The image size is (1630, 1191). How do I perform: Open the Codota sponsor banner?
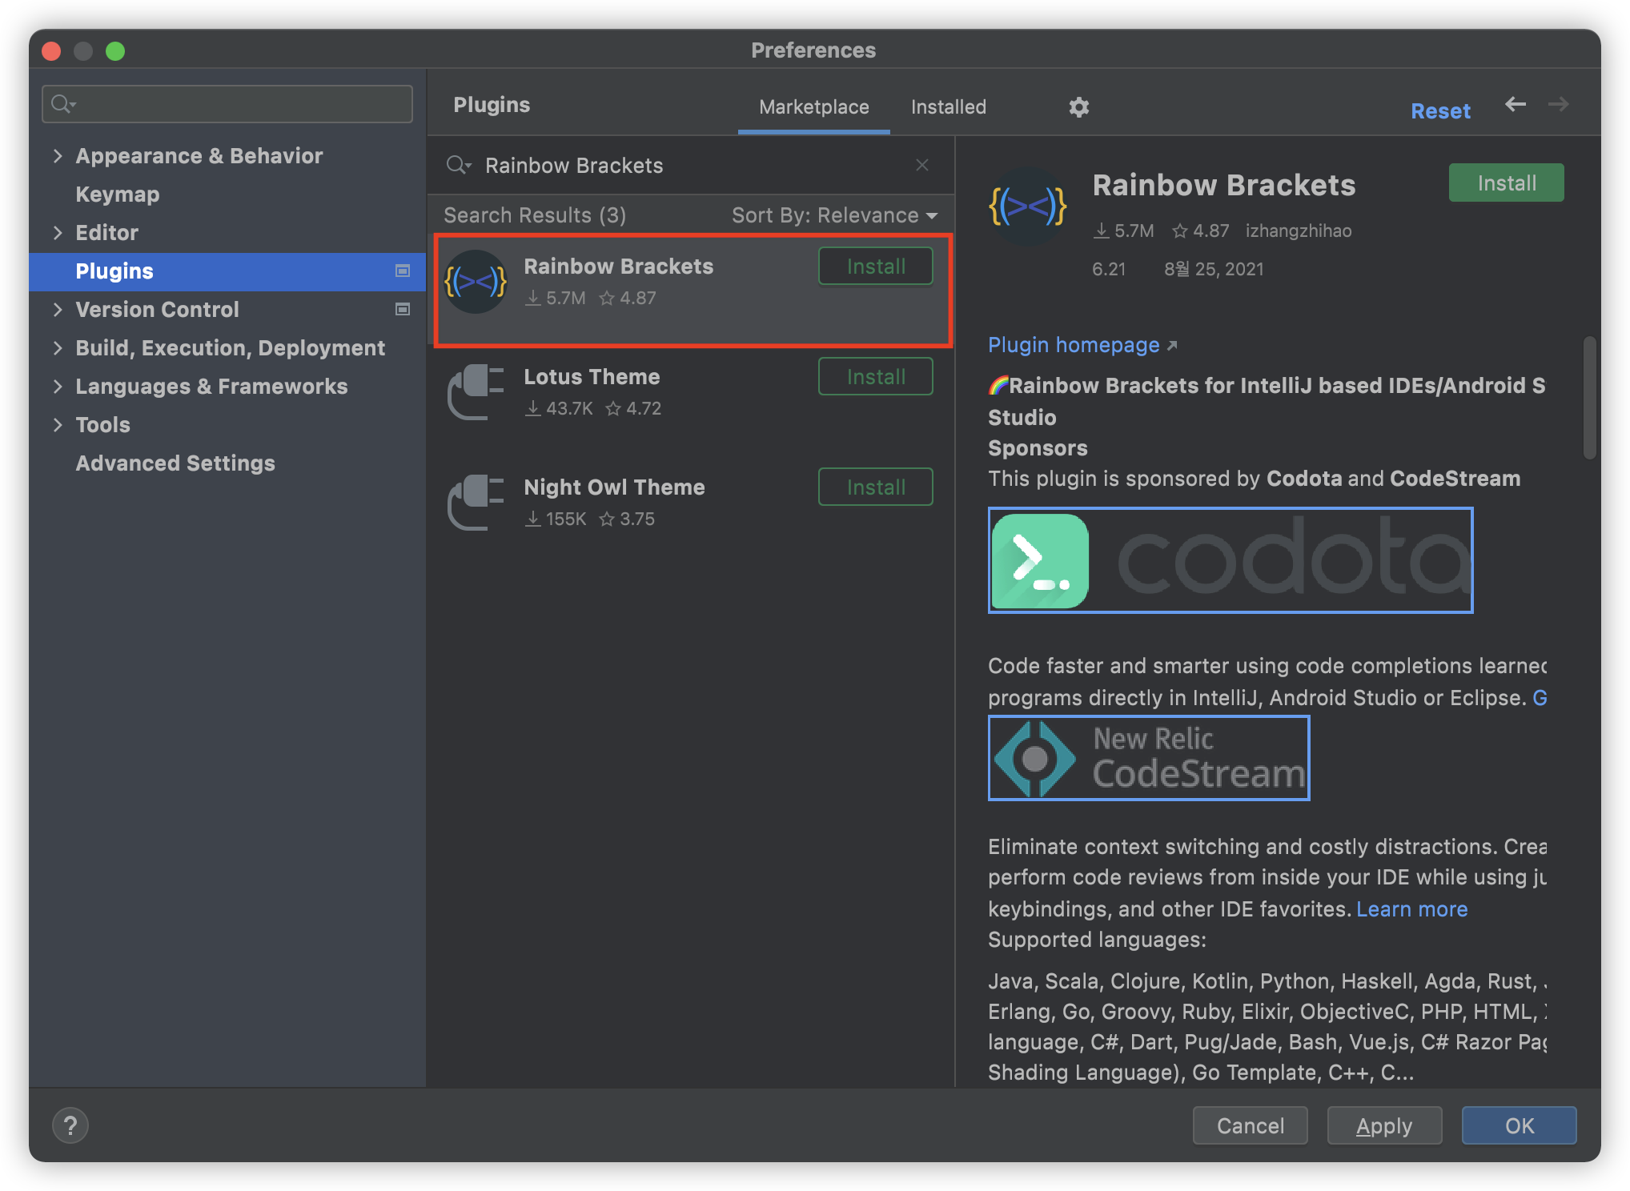click(1231, 560)
